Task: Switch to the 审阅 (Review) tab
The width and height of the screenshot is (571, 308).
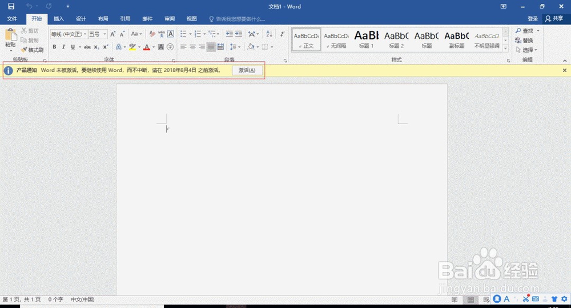Action: [170, 19]
